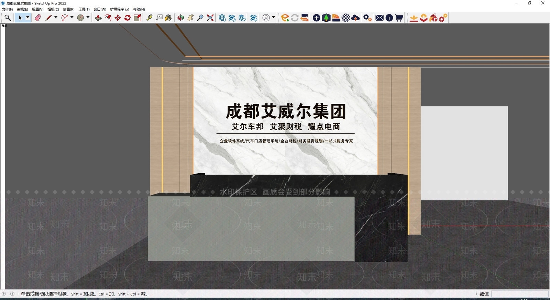Open Enscape general settings gear
550x300 pixels.
click(x=367, y=18)
